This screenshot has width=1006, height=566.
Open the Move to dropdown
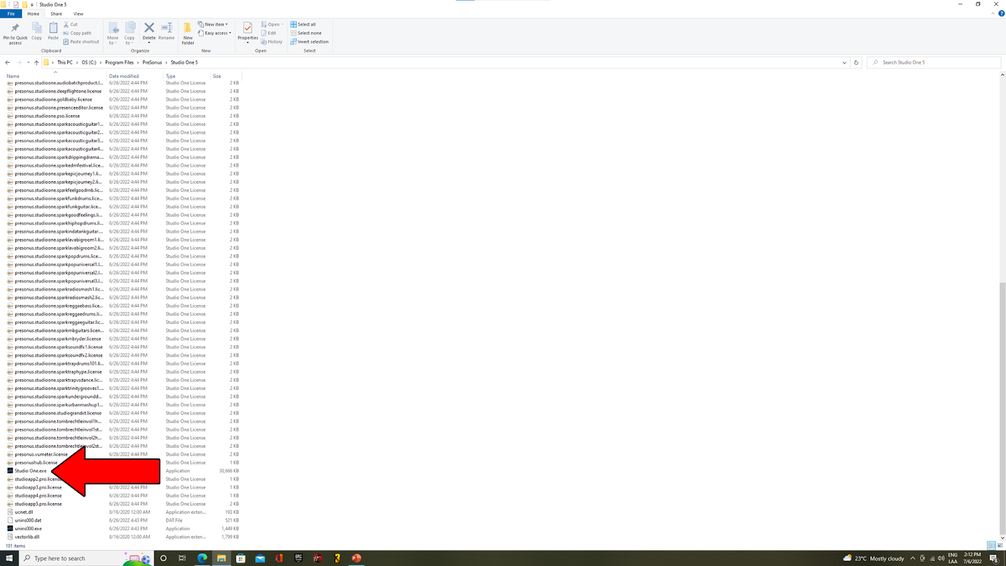coord(113,33)
